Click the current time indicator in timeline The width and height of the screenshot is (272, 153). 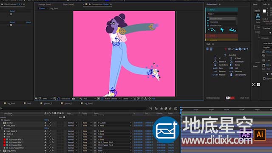click(181, 110)
